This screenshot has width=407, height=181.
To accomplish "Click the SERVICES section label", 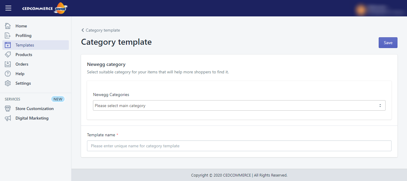I will click(x=13, y=99).
